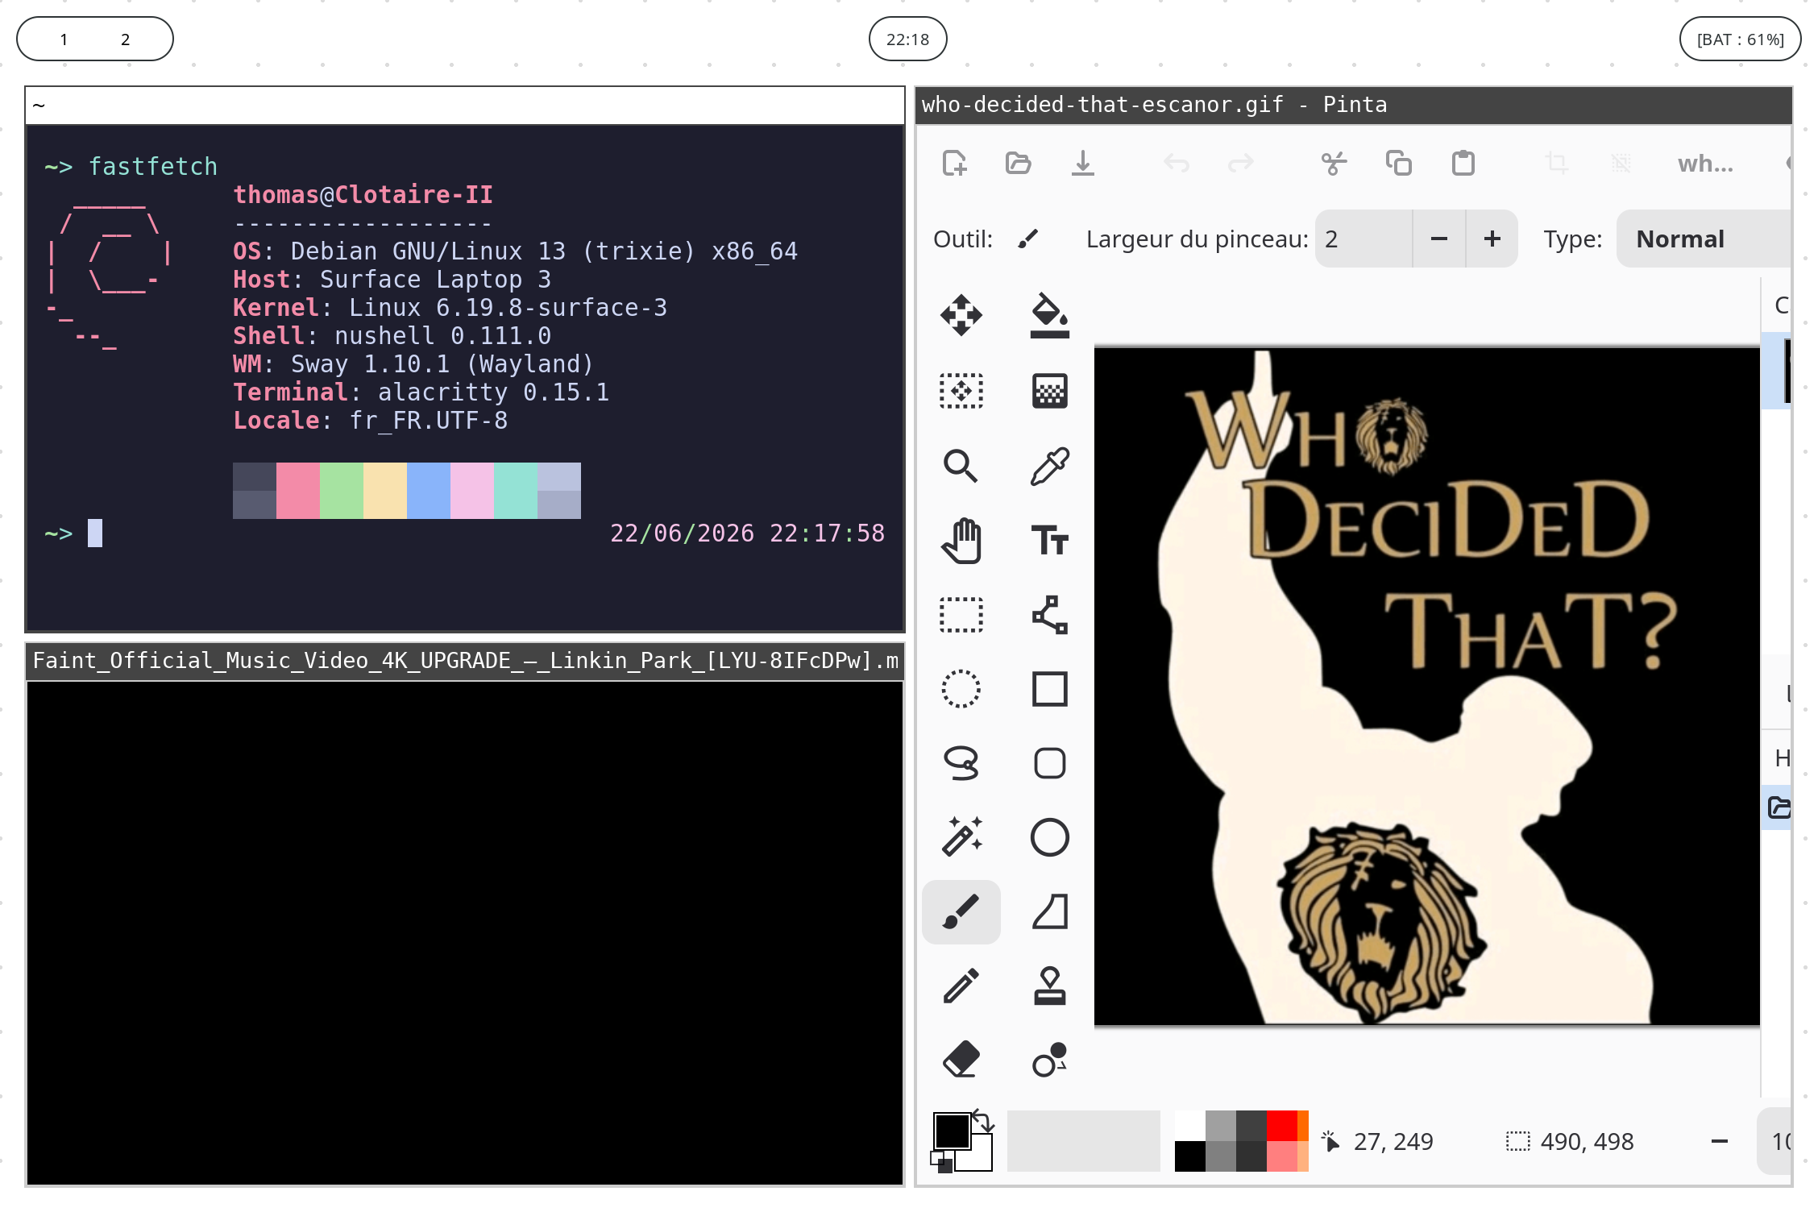Click the BAT : 61% battery indicator
Image resolution: width=1818 pixels, height=1212 pixels.
(1741, 39)
